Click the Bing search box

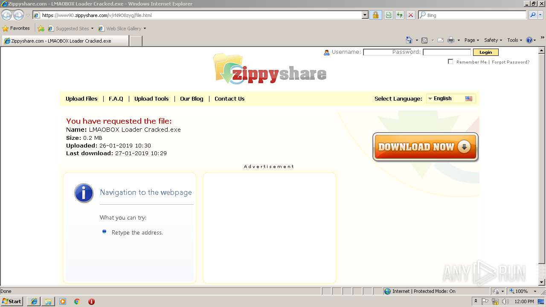pos(473,15)
